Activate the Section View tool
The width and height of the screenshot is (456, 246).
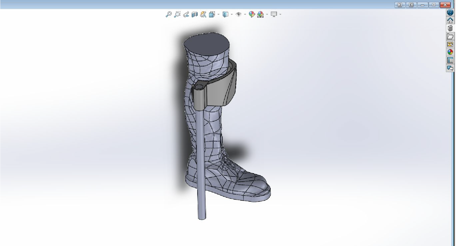point(194,14)
